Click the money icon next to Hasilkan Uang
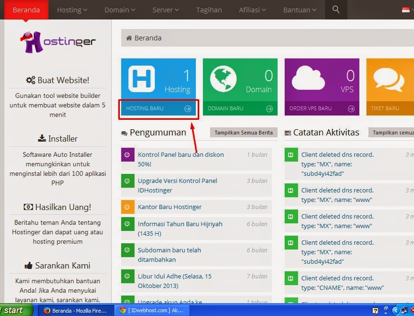Viewport: 414px width, 316px height. (28, 207)
